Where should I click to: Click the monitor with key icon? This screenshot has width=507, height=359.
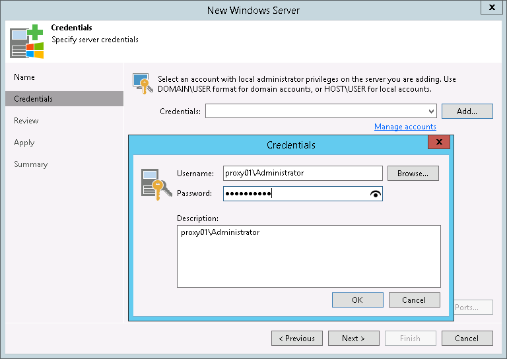pos(143,83)
